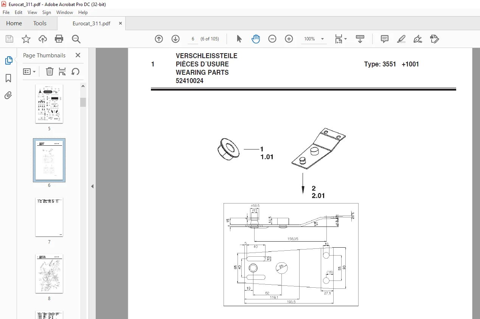Screen dimensions: 480x319
Task: Close the Eurocat_311.pdf tab
Action: coord(120,23)
